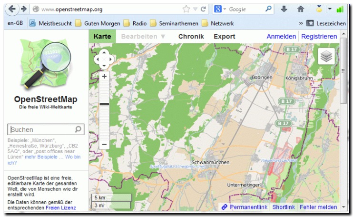The height and width of the screenshot is (217, 353).
Task: Click the search magnifier in Google box
Action: point(268,9)
